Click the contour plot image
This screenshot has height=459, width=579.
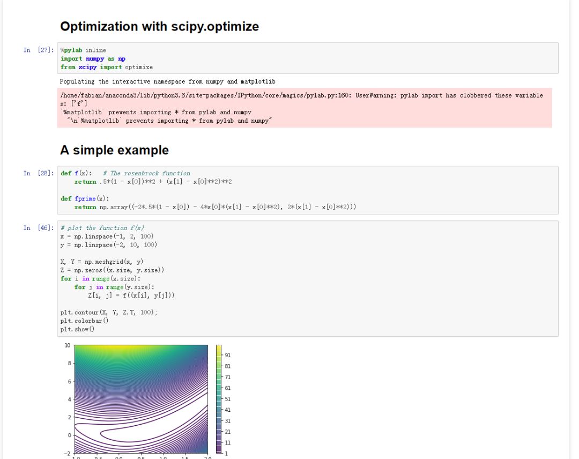click(141, 399)
